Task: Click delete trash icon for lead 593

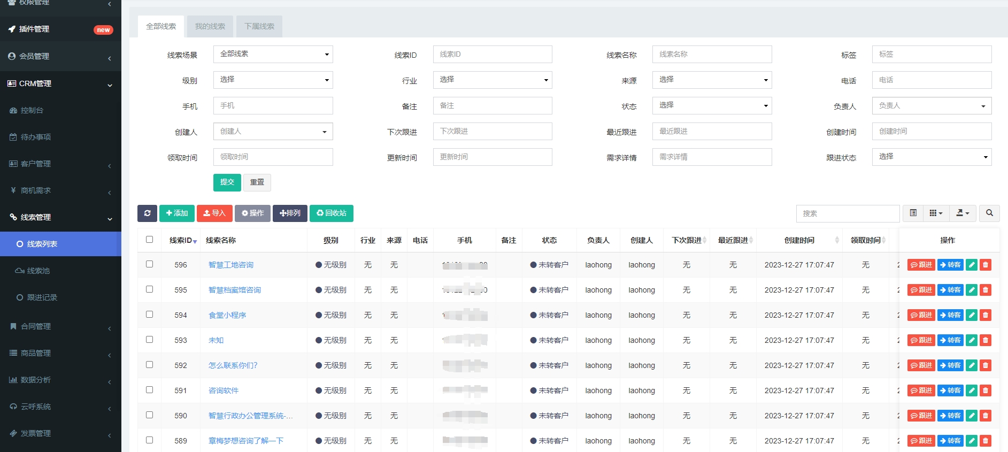Action: 986,340
